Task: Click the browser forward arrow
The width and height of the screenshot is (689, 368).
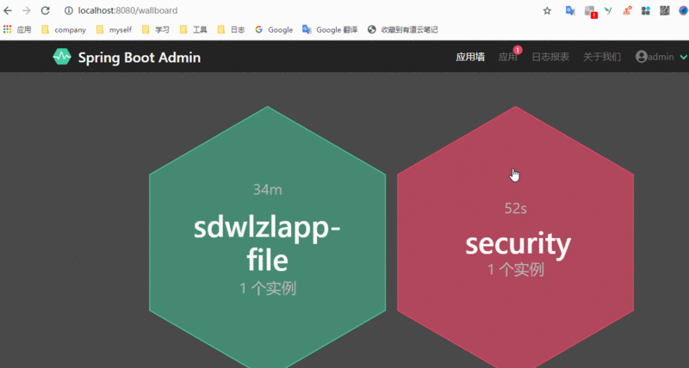Action: 27,10
